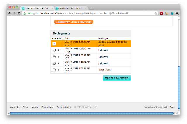Select Uploaded message for 10:27:00 AM row
This screenshot has width=187, height=124.
coord(114,50)
